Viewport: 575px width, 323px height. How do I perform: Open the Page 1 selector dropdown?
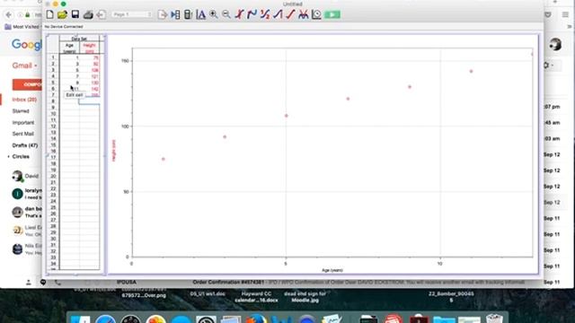tap(132, 14)
